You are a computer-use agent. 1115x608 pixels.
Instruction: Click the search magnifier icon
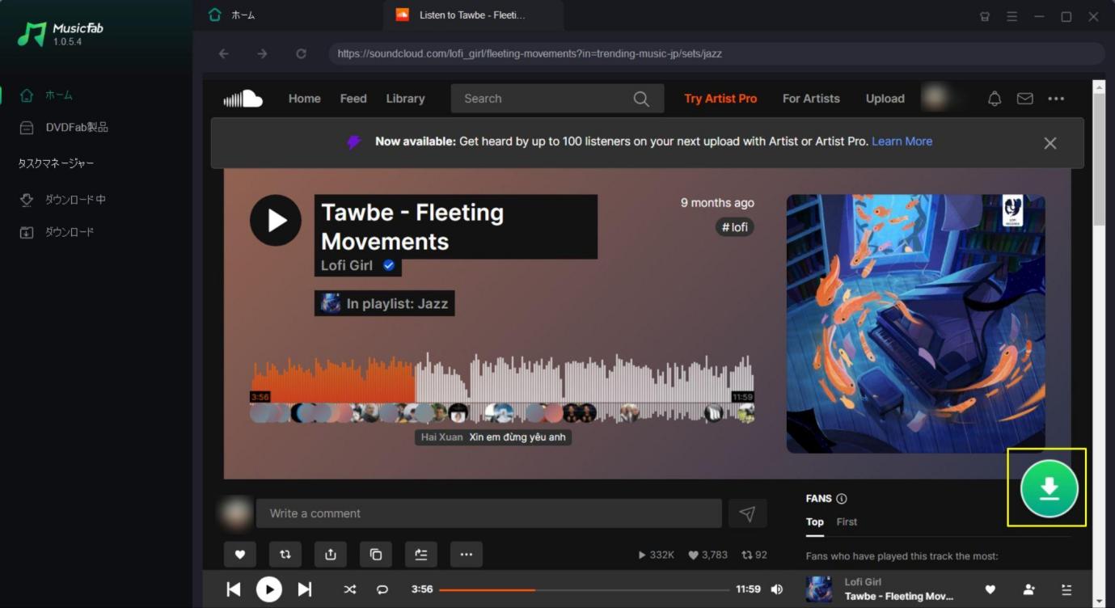pos(641,99)
